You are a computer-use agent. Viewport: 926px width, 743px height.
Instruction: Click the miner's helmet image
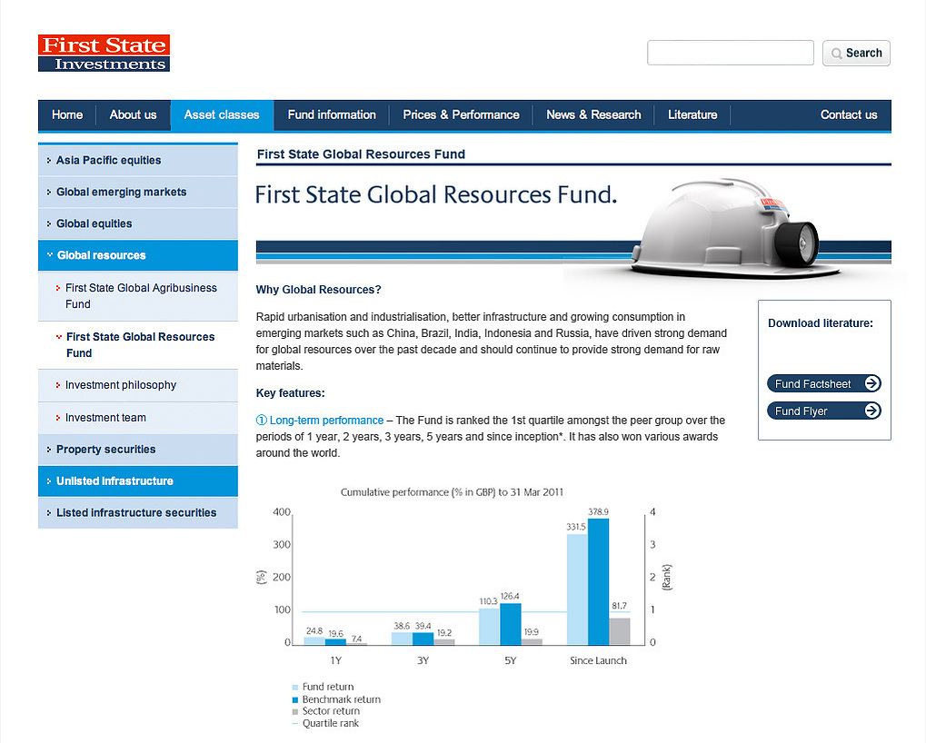coord(735,228)
